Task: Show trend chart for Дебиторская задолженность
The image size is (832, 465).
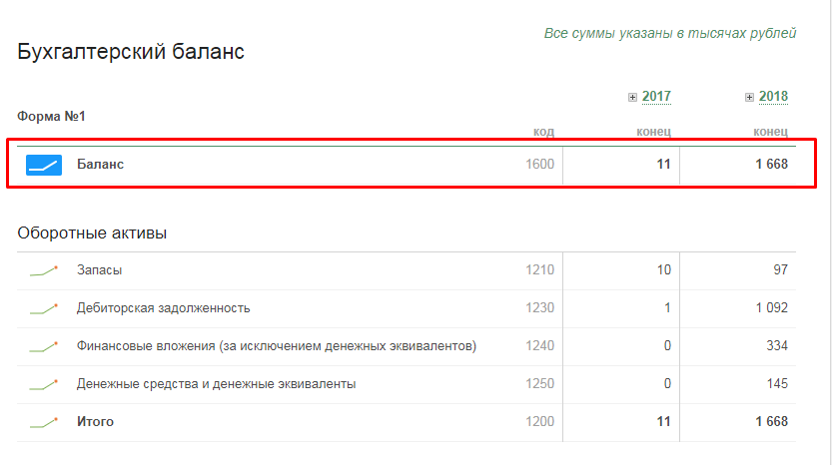Action: 44,308
